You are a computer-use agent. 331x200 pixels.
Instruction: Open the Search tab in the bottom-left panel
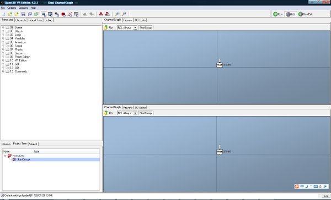33,144
